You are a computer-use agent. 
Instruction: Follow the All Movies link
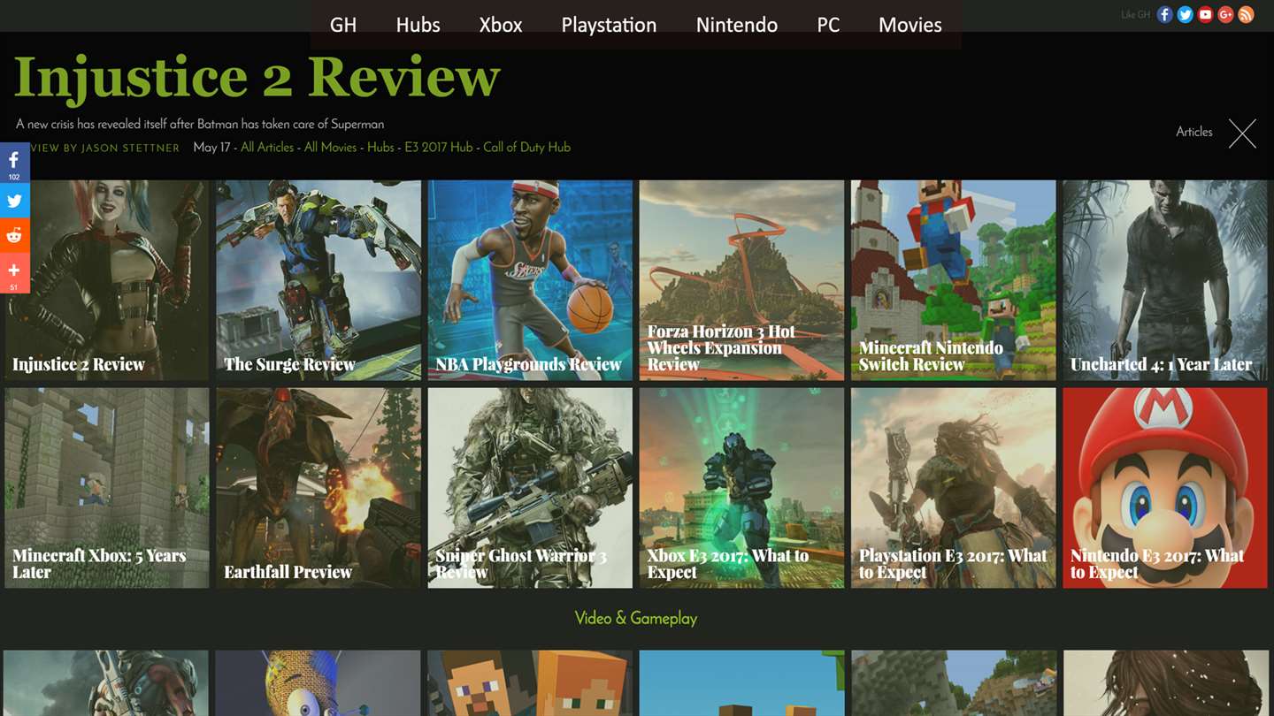point(330,148)
